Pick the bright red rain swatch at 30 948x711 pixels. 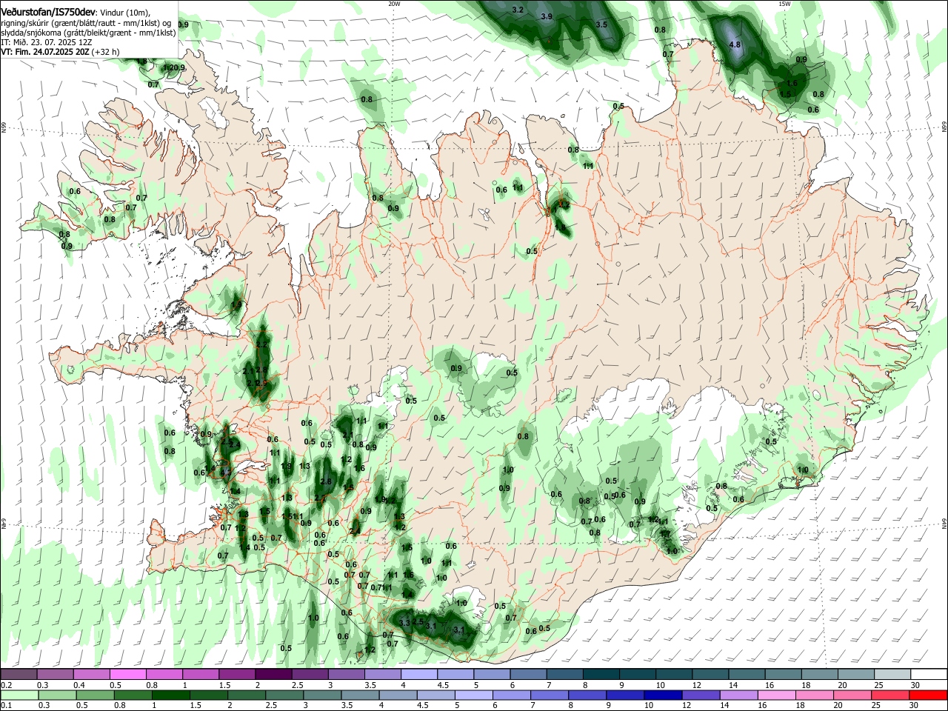pyautogui.click(x=927, y=695)
